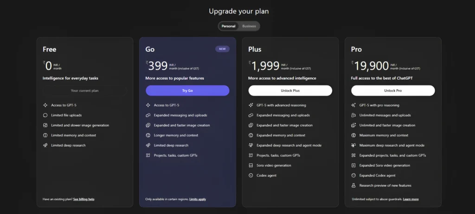Image resolution: width=475 pixels, height=214 pixels.
Task: Click the Unlock Plus button
Action: 290,91
